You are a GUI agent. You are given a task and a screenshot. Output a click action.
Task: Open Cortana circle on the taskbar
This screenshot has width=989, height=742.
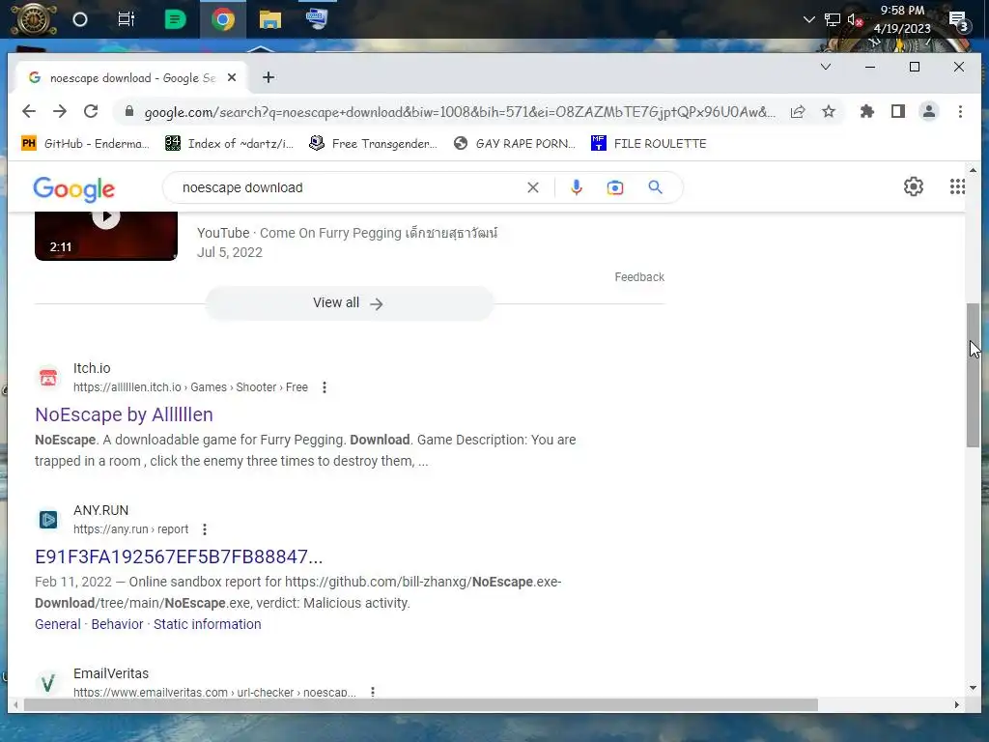click(x=79, y=19)
